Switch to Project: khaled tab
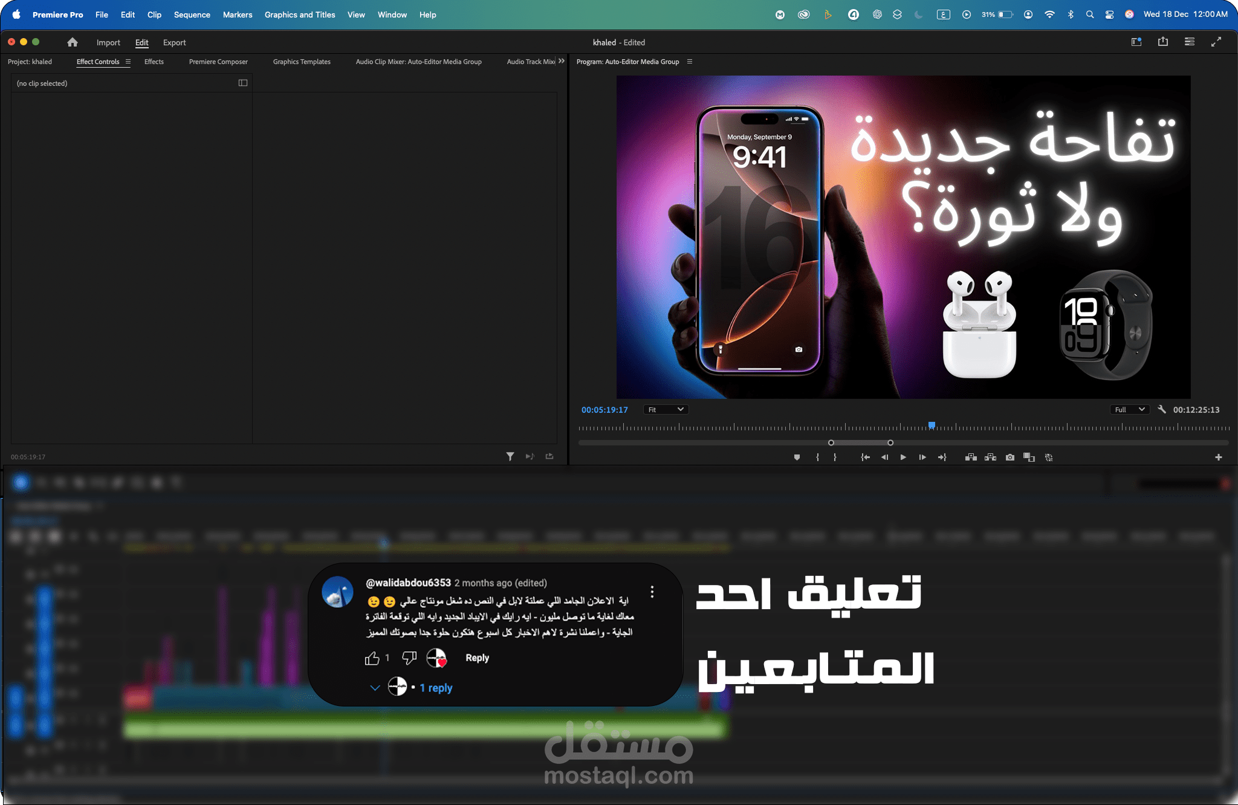Viewport: 1238px width, 805px height. click(x=30, y=62)
